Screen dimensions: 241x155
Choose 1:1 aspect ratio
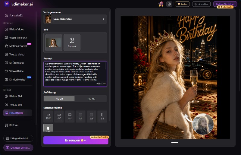click(80, 116)
